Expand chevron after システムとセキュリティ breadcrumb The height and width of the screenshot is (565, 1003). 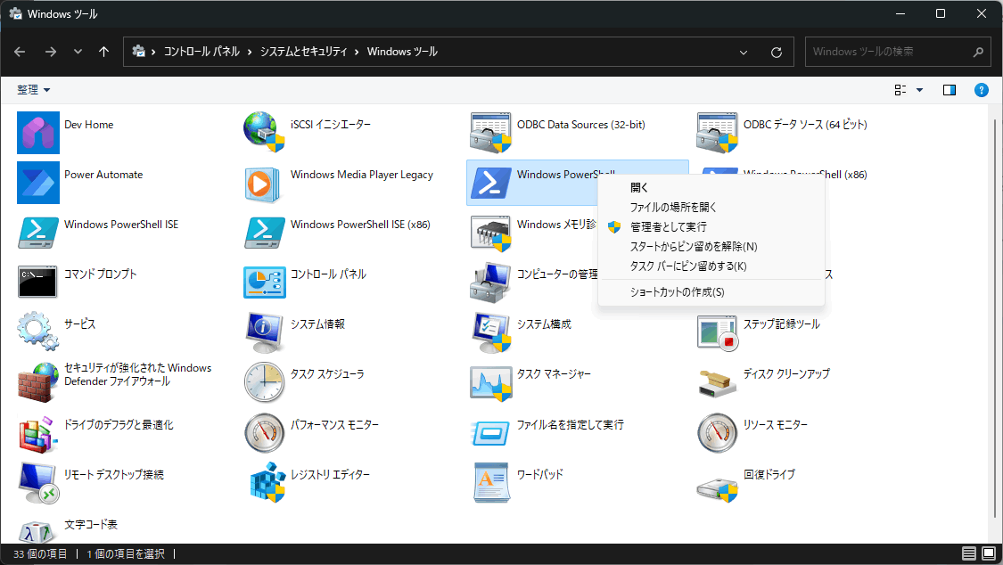[357, 52]
